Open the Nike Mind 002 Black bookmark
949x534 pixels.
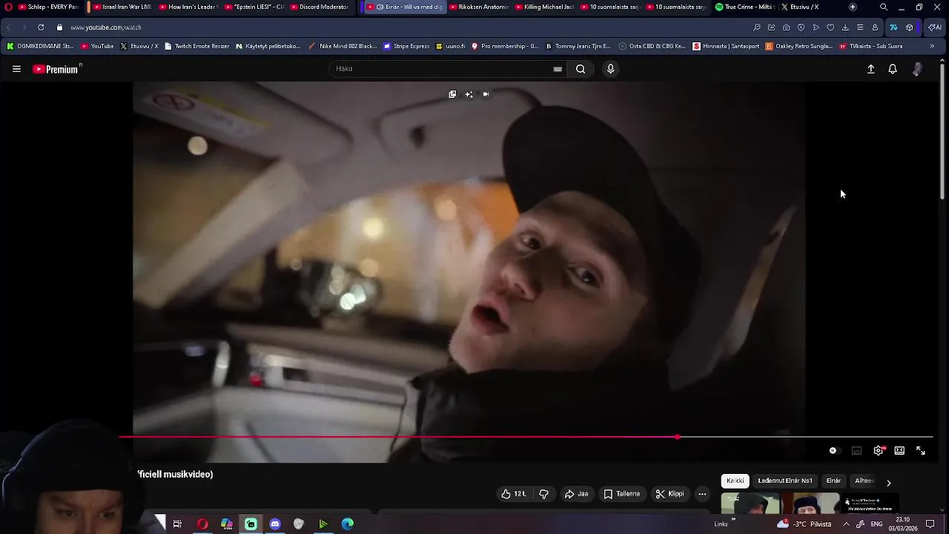click(343, 46)
